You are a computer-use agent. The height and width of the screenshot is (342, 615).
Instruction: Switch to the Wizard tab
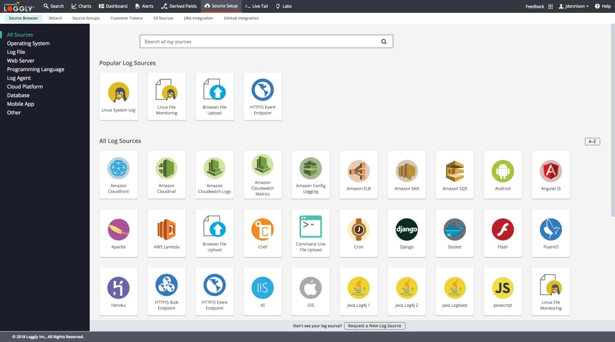point(55,18)
